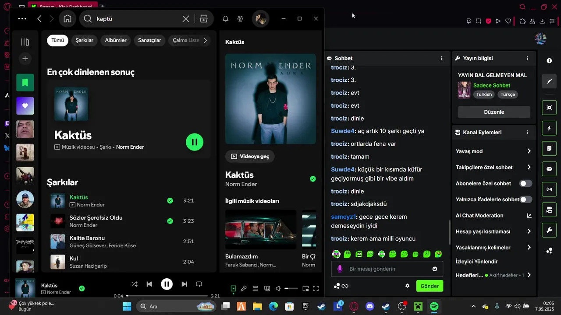Open Spotify from Windows taskbar
Image resolution: width=561 pixels, height=315 pixels.
[x=434, y=306]
